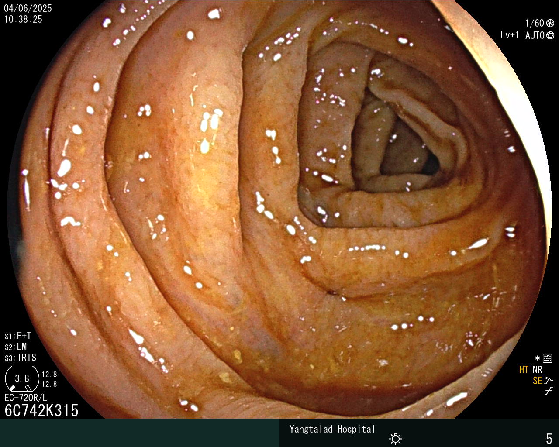Select the structure enhancement curve icon next to SE
The height and width of the screenshot is (447, 559).
tap(549, 380)
